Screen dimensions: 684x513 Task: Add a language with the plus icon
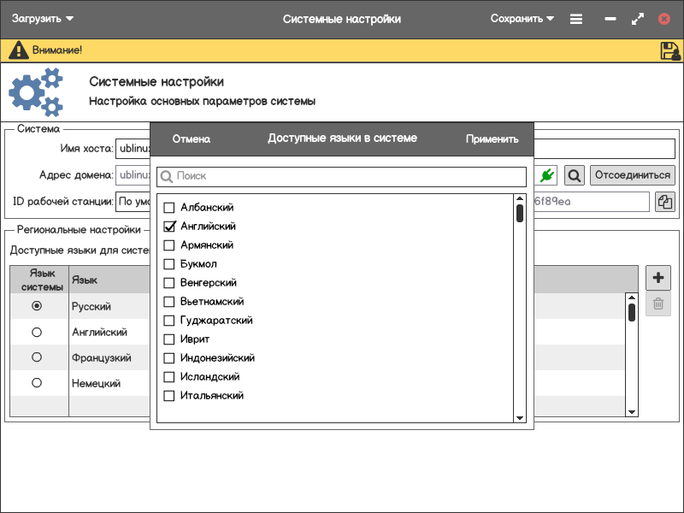coord(657,278)
